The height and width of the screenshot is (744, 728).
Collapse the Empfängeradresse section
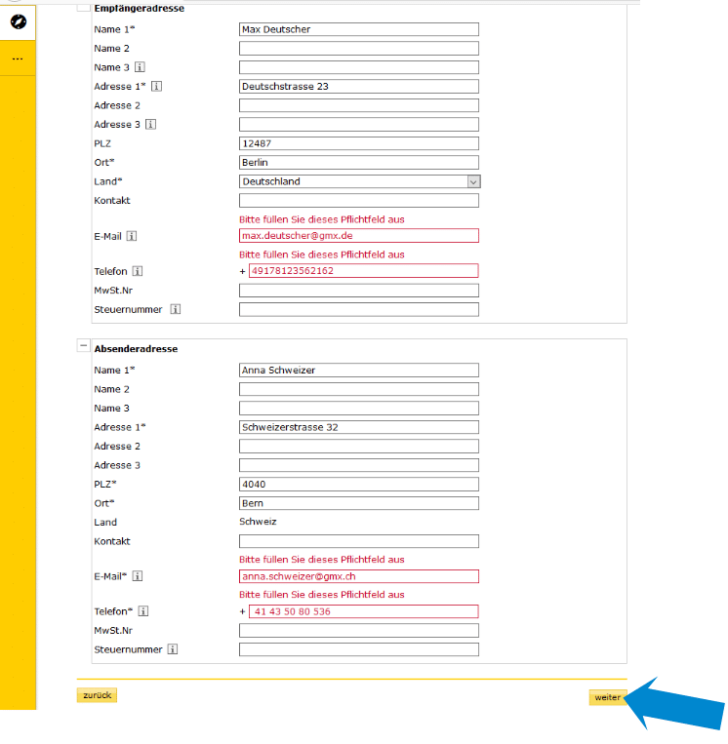tap(83, 6)
